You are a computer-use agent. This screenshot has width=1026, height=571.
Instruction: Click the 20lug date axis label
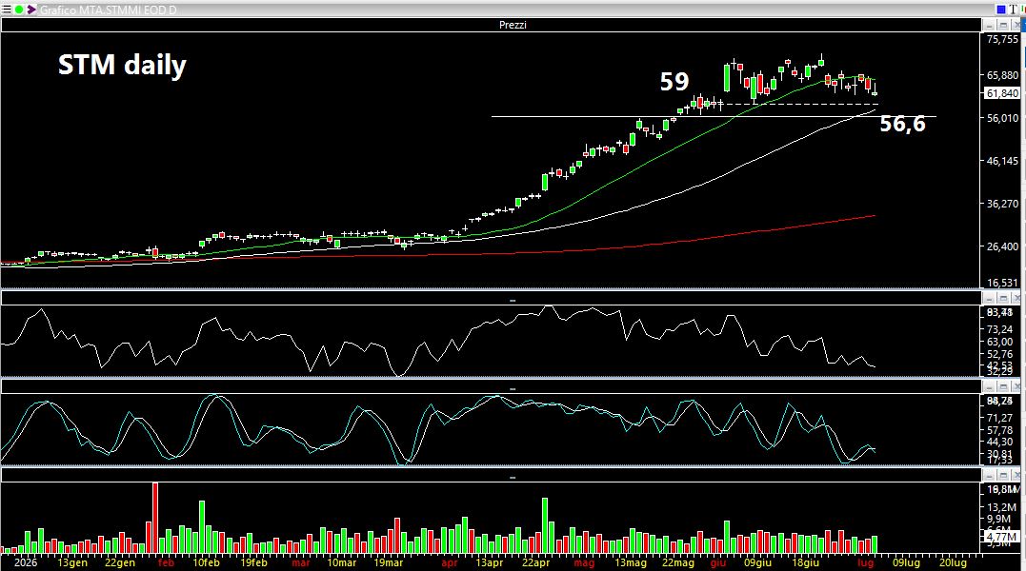click(953, 562)
